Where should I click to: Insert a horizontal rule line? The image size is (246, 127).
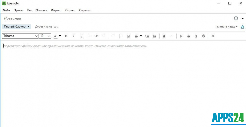point(172,36)
